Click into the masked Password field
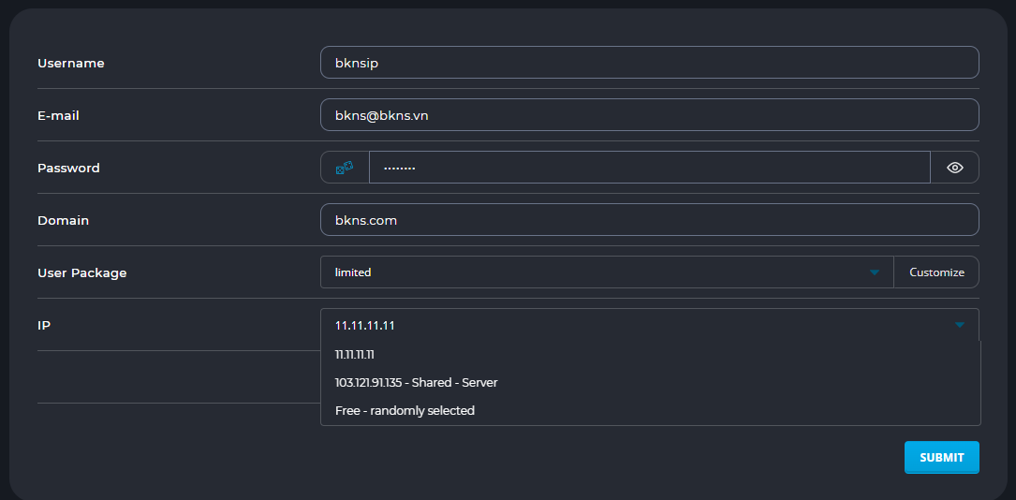The image size is (1016, 500). click(648, 168)
